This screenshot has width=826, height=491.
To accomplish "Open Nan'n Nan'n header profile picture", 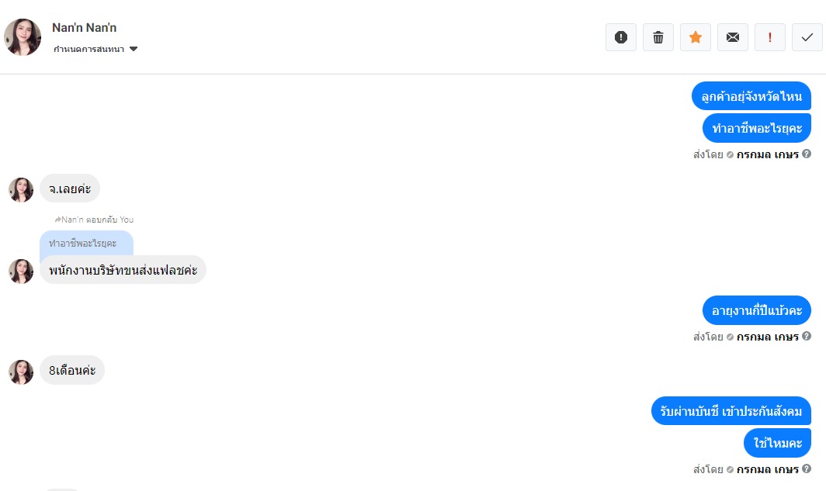I will (23, 37).
